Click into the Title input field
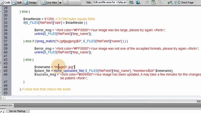The height and width of the screenshot is (113, 201). tap(110, 3)
